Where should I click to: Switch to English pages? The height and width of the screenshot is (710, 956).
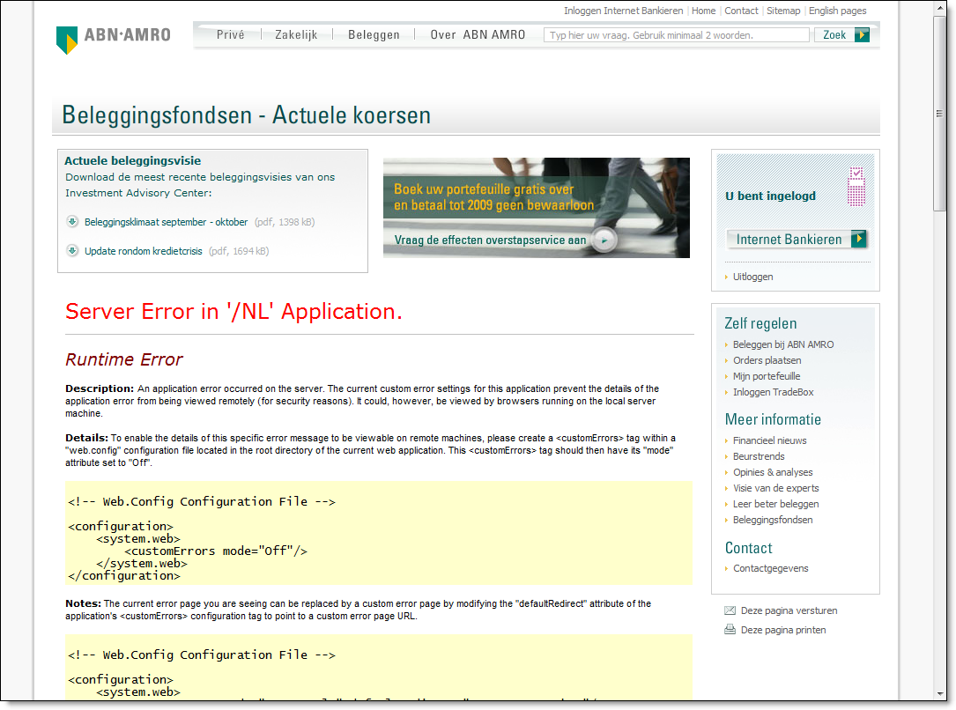(x=837, y=11)
